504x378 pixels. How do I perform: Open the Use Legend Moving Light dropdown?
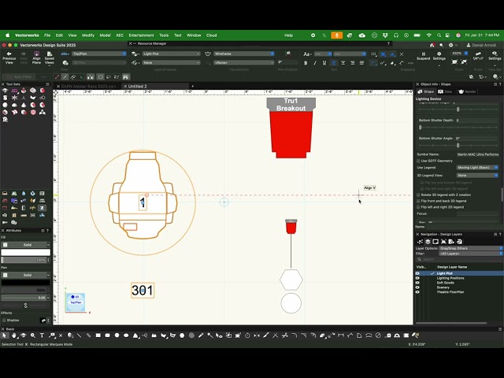pos(477,168)
